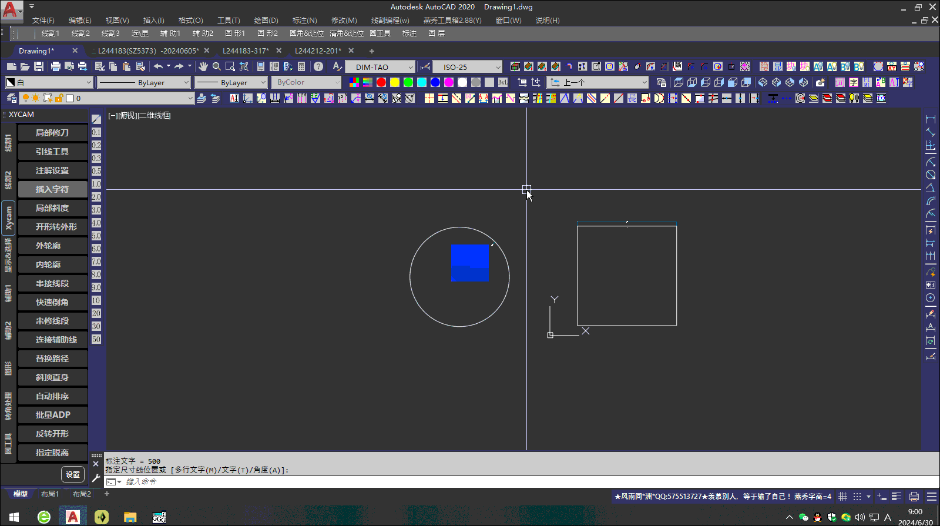
Task: Select the red color swatch
Action: pos(381,82)
